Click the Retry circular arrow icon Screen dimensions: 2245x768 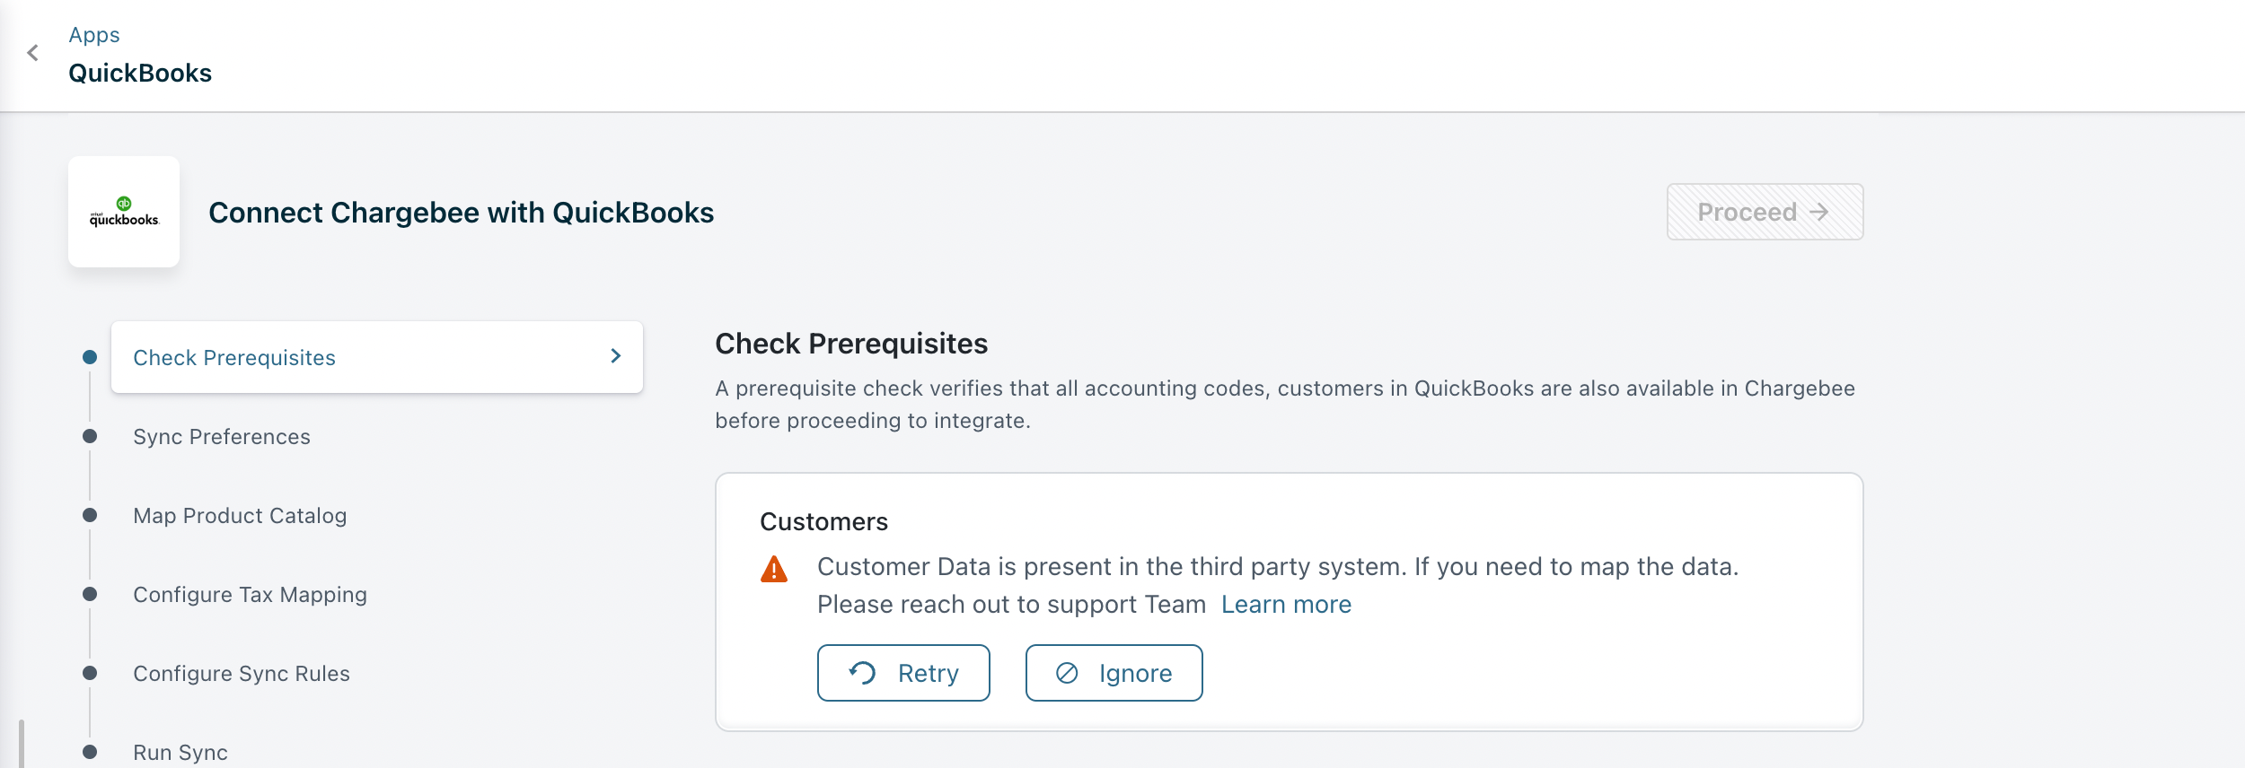(863, 673)
